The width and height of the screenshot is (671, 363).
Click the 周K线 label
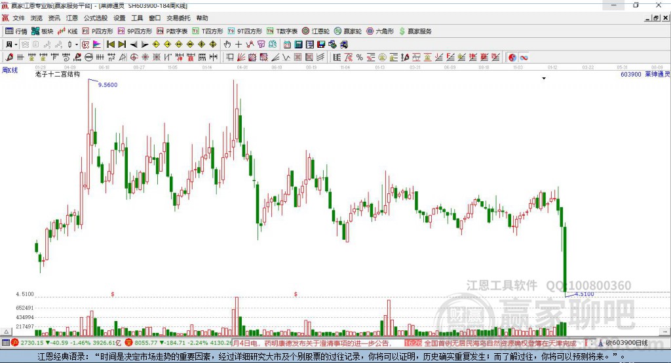click(x=10, y=69)
